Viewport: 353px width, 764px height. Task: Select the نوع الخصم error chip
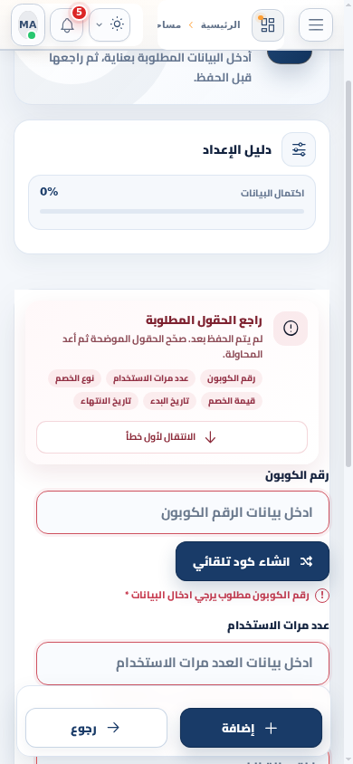pyautogui.click(x=74, y=378)
